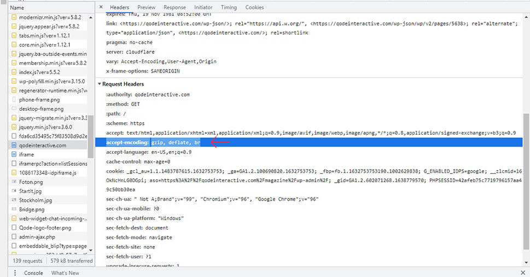Image resolution: width=530 pixels, height=277 pixels.
Task: Close the bottom console drawer
Action: (x=523, y=272)
